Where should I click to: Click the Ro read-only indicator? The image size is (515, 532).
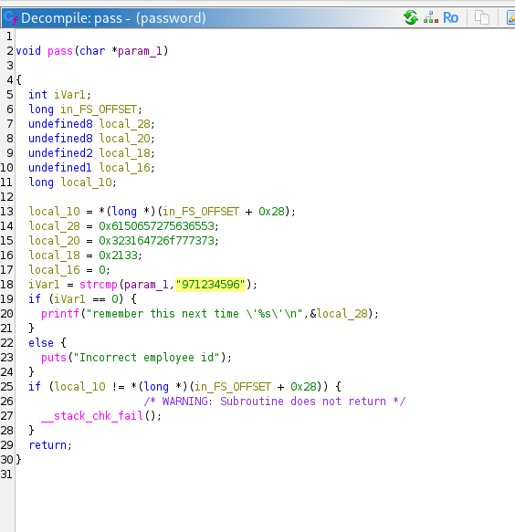(x=450, y=17)
